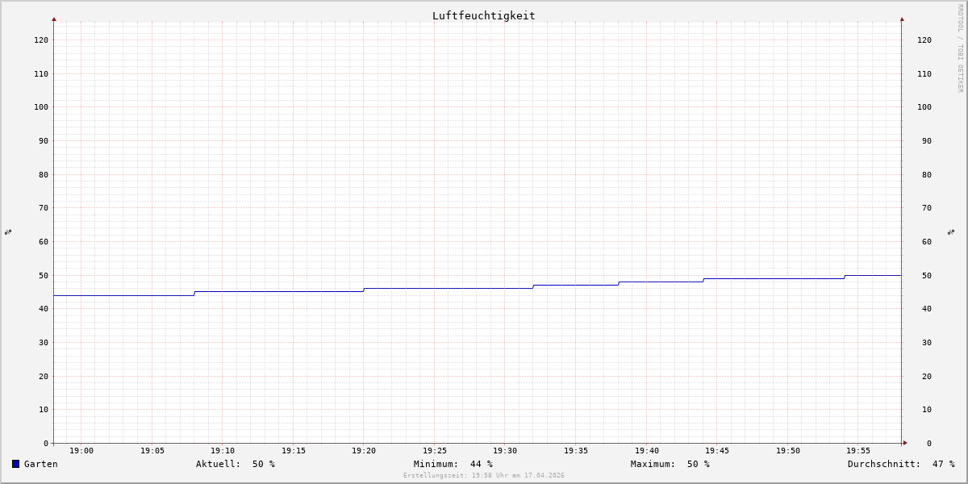The height and width of the screenshot is (484, 968).
Task: Click the right y-axis label 10
Action: pos(926,410)
